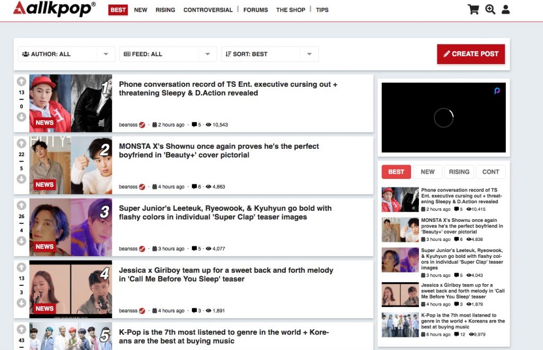Open thumbnail of TS Ent. post ranked 1

[71, 103]
